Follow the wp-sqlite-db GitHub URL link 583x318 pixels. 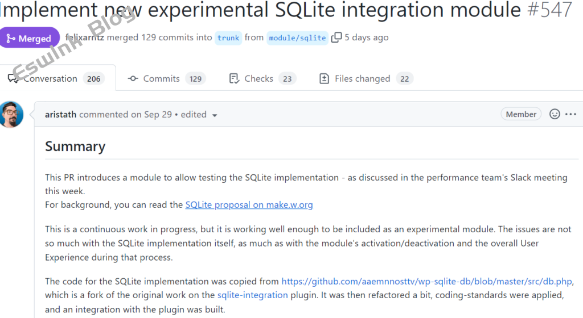click(x=427, y=281)
